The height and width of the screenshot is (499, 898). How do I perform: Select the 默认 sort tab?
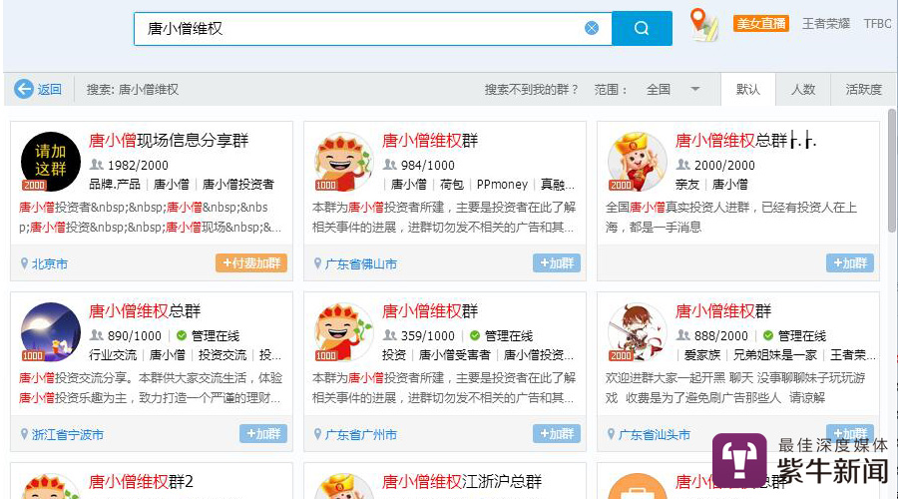pyautogui.click(x=748, y=90)
